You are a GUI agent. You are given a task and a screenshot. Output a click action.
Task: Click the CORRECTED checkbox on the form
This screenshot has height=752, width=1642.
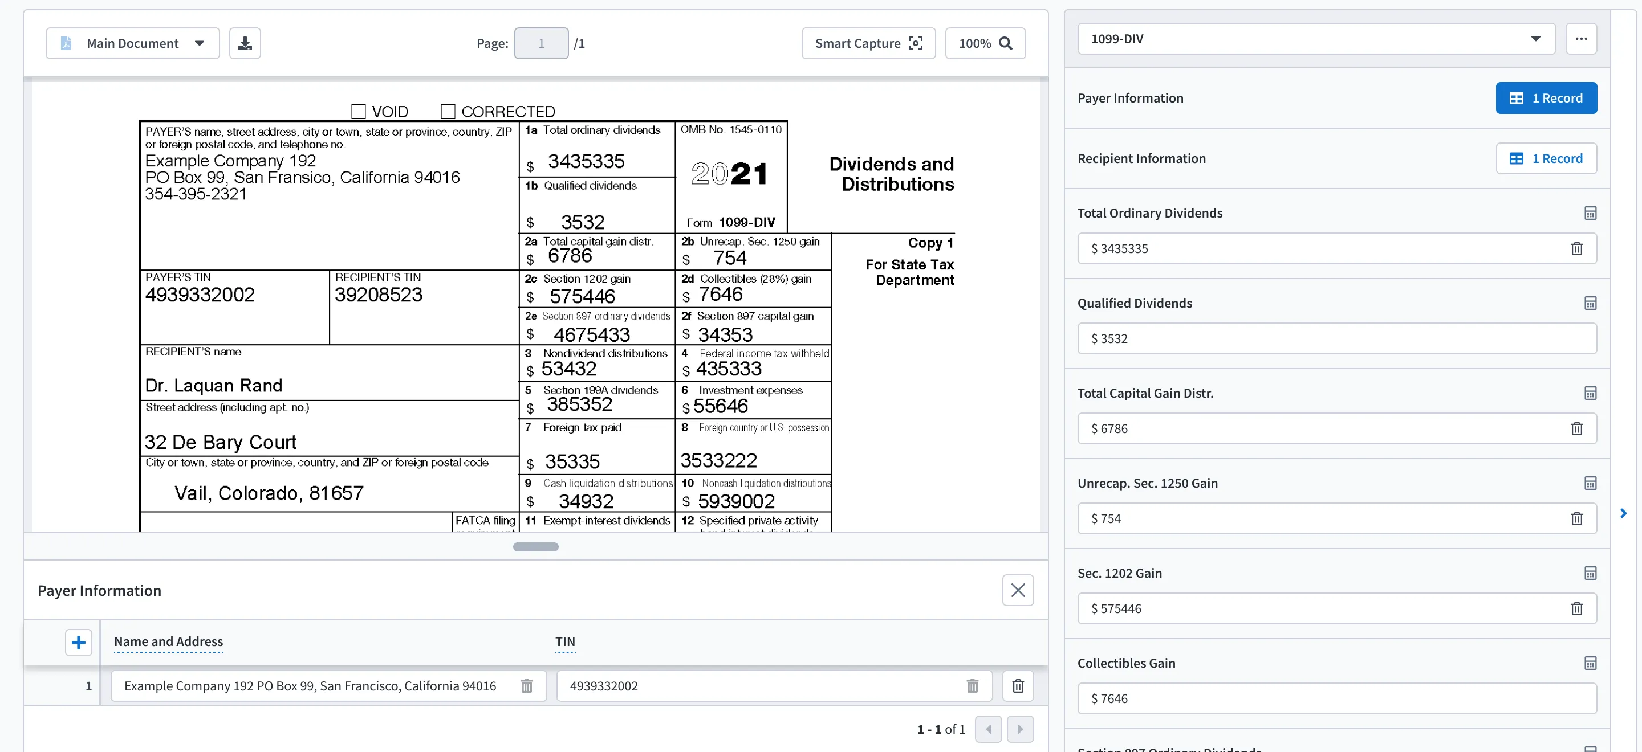coord(448,112)
